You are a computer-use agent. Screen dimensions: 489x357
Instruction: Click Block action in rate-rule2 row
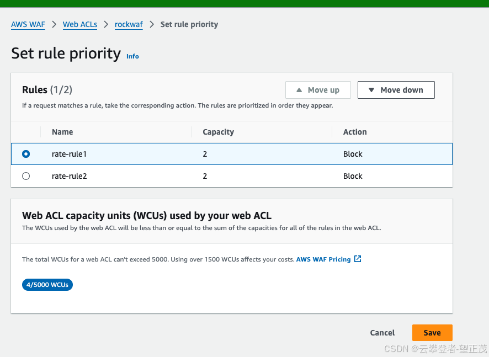[353, 176]
